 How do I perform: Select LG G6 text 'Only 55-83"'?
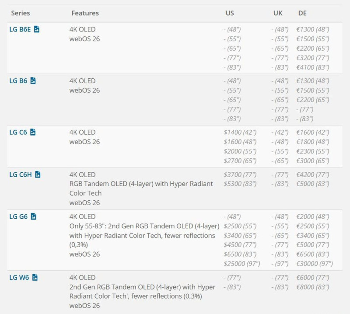(x=88, y=226)
